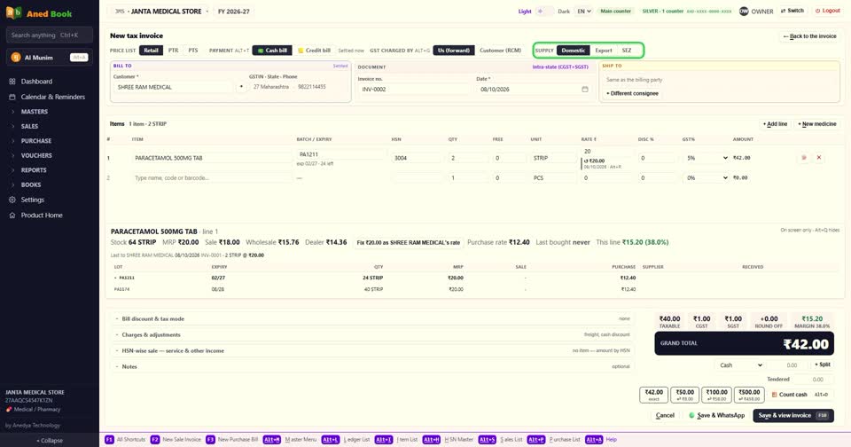Set GST charged by Us (forward)
The width and height of the screenshot is (851, 447).
(454, 51)
